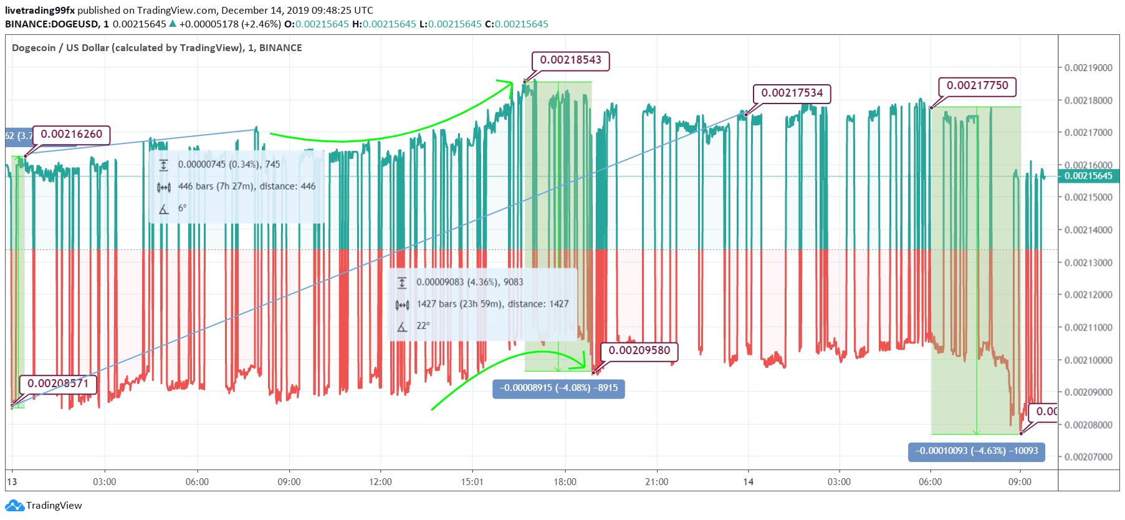
Task: Select the 0.00217534 price callout
Action: [x=792, y=94]
